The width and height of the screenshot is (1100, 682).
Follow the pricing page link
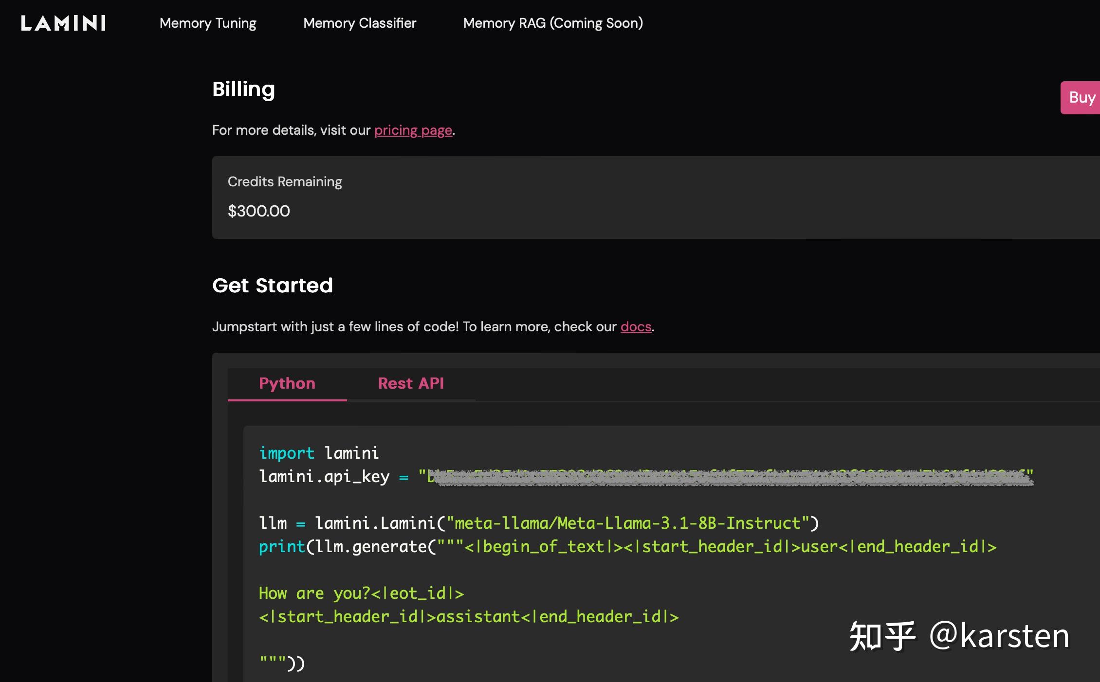[413, 130]
